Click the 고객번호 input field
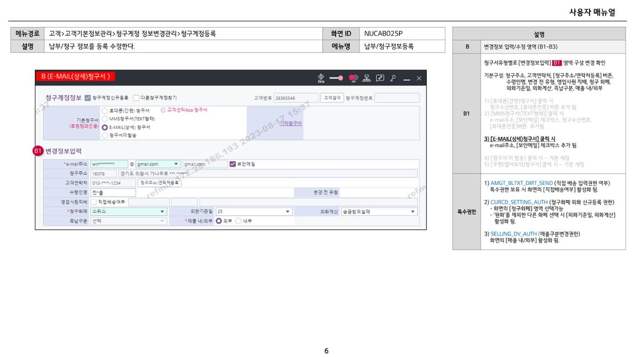The image size is (635, 357). (296, 98)
